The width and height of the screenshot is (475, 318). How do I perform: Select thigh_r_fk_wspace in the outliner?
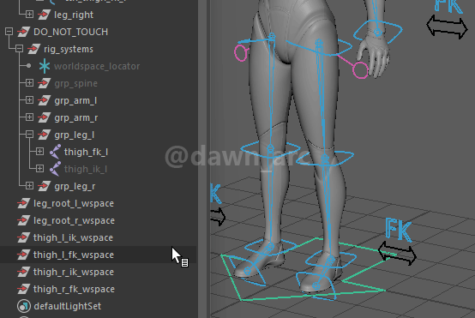74,289
